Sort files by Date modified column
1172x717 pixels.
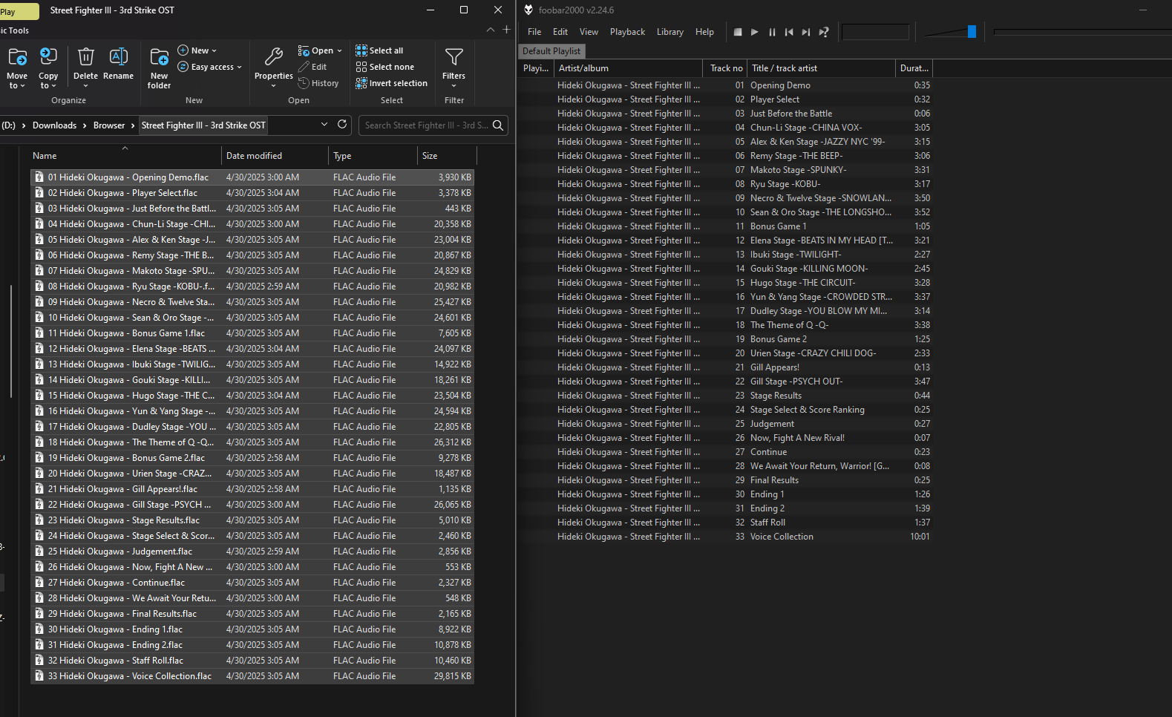275,156
